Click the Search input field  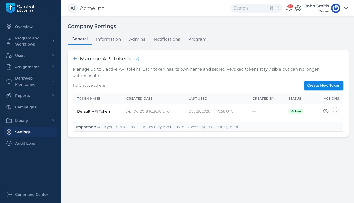pyautogui.click(x=257, y=8)
